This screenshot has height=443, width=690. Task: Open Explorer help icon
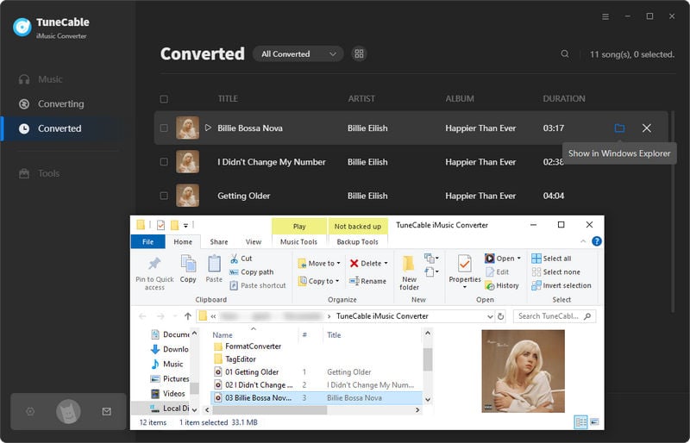597,241
